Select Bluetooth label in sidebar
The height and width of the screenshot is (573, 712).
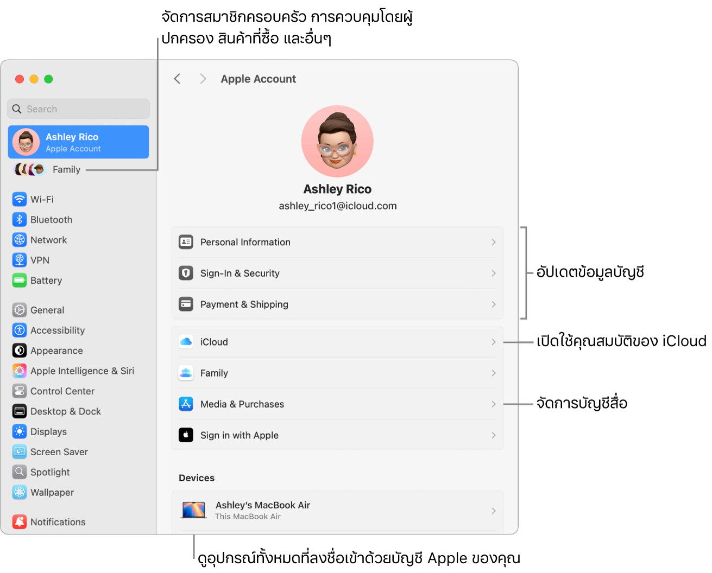point(51,220)
